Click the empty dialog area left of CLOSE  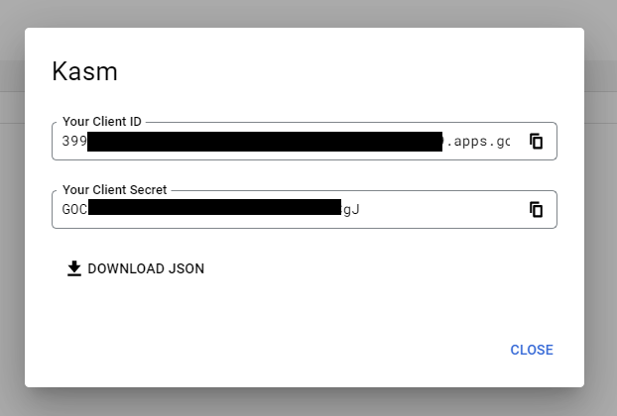coord(298,350)
